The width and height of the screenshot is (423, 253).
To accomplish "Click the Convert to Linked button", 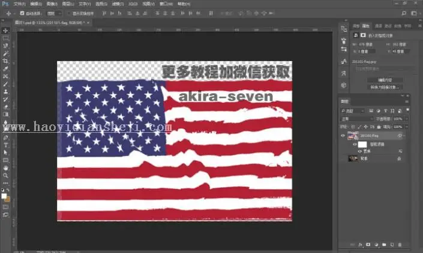I will coord(385,87).
